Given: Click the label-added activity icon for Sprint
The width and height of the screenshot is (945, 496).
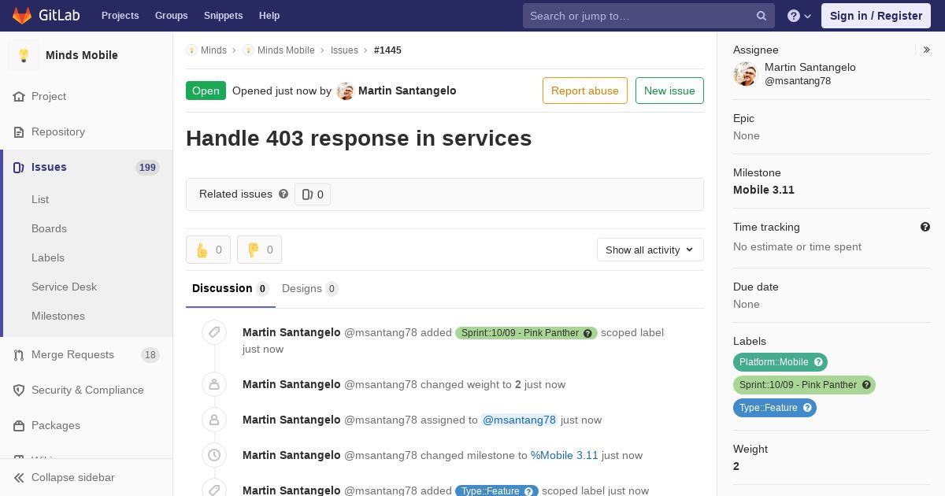Looking at the screenshot, I should 214,332.
